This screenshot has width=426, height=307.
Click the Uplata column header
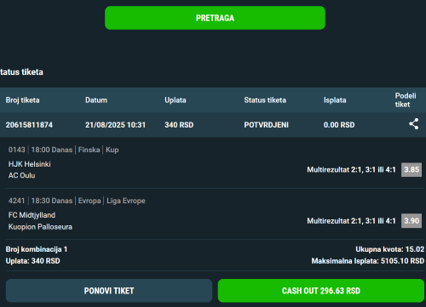tap(176, 100)
